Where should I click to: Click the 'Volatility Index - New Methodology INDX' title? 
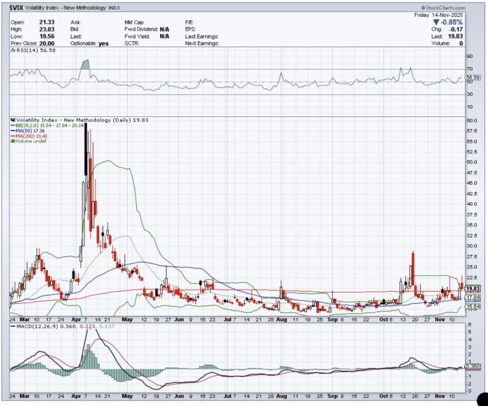click(72, 8)
